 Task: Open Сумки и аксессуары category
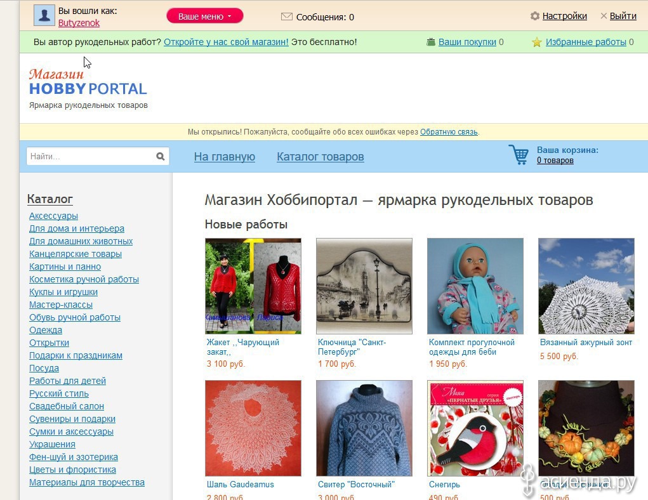click(x=71, y=431)
